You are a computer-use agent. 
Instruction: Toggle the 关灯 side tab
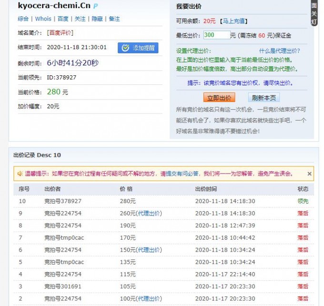314,13
